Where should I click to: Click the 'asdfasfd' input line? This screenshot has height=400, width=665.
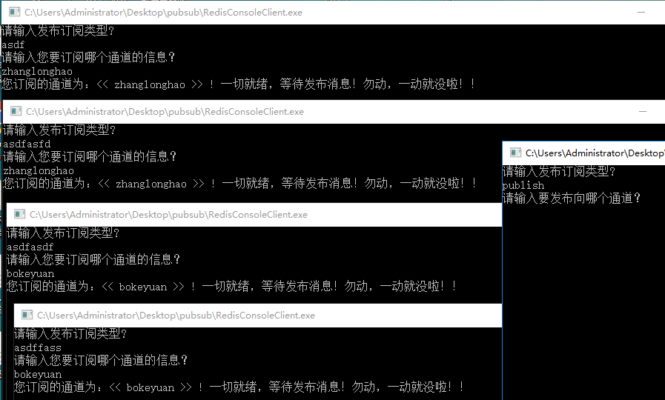click(27, 144)
